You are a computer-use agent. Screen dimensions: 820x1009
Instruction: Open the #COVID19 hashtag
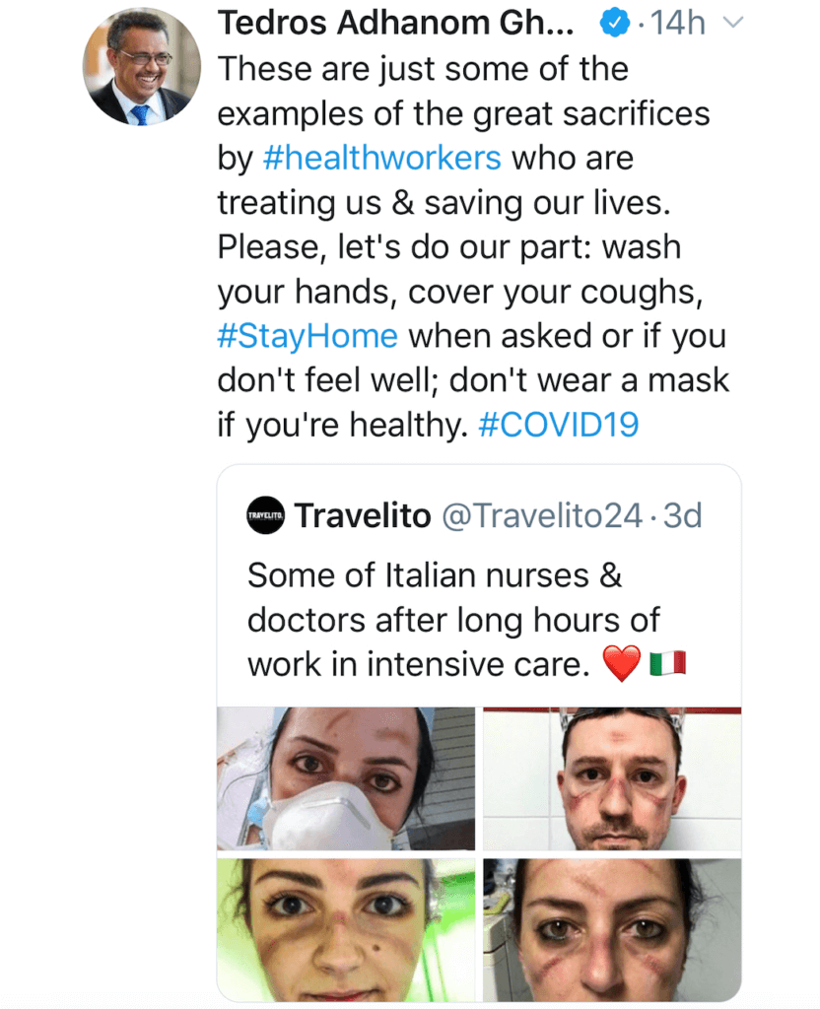click(558, 425)
